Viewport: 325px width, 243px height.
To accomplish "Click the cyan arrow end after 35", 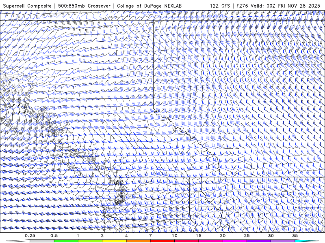I will [x=307, y=241].
